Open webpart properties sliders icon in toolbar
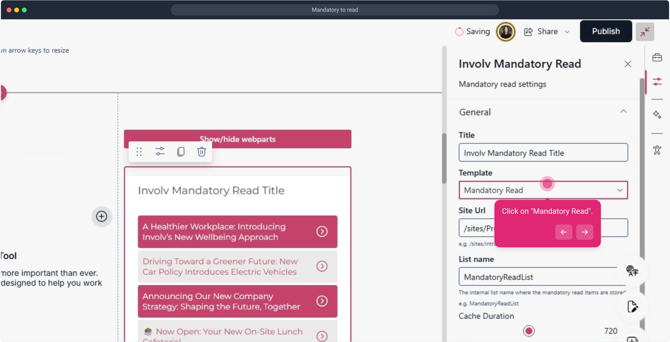Viewport: 670px width, 342px height. point(160,152)
